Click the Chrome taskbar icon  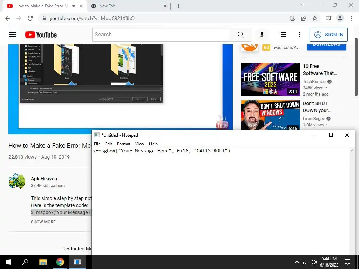point(60,262)
